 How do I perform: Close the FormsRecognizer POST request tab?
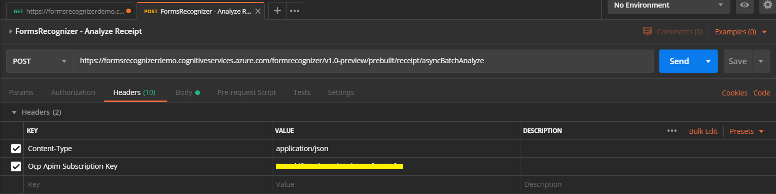(x=258, y=11)
